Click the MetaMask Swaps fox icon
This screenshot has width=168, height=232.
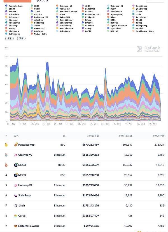tap(16, 226)
